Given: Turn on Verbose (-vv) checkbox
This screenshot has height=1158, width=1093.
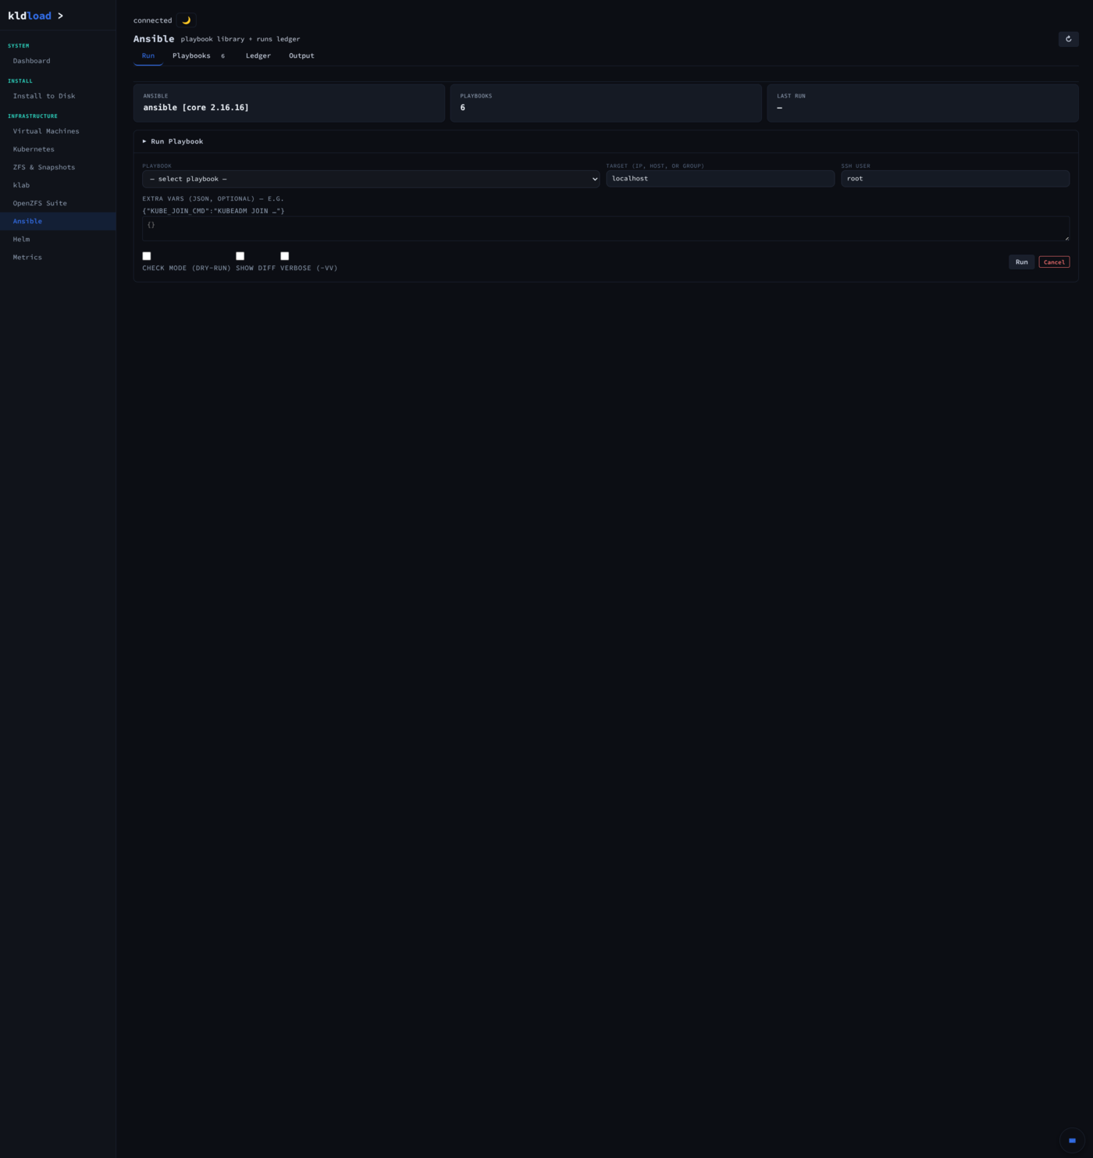Looking at the screenshot, I should (x=285, y=256).
